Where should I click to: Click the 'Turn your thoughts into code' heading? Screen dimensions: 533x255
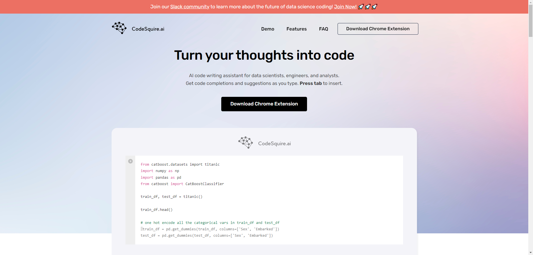point(264,55)
